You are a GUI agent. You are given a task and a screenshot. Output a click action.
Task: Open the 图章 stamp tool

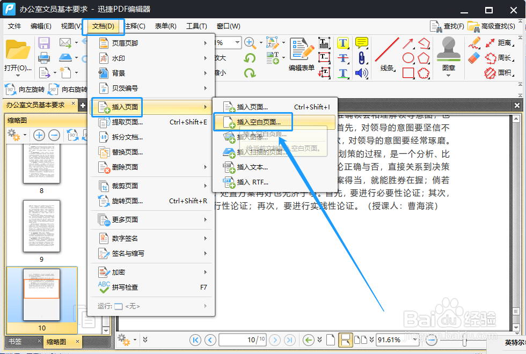(449, 55)
